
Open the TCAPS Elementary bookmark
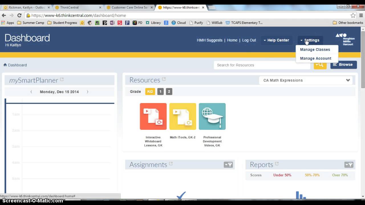coord(244,23)
